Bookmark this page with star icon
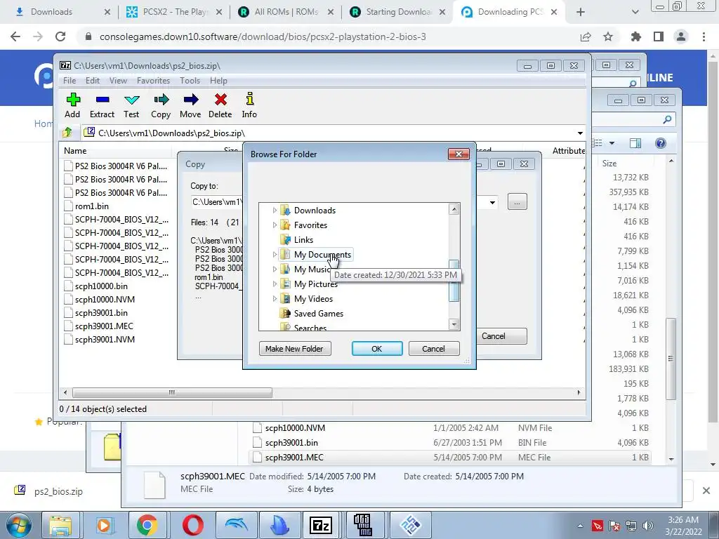This screenshot has height=539, width=719. coord(608,36)
